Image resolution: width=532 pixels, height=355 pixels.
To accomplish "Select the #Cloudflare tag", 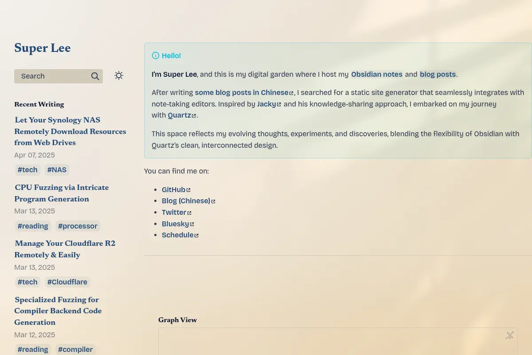I will (67, 282).
